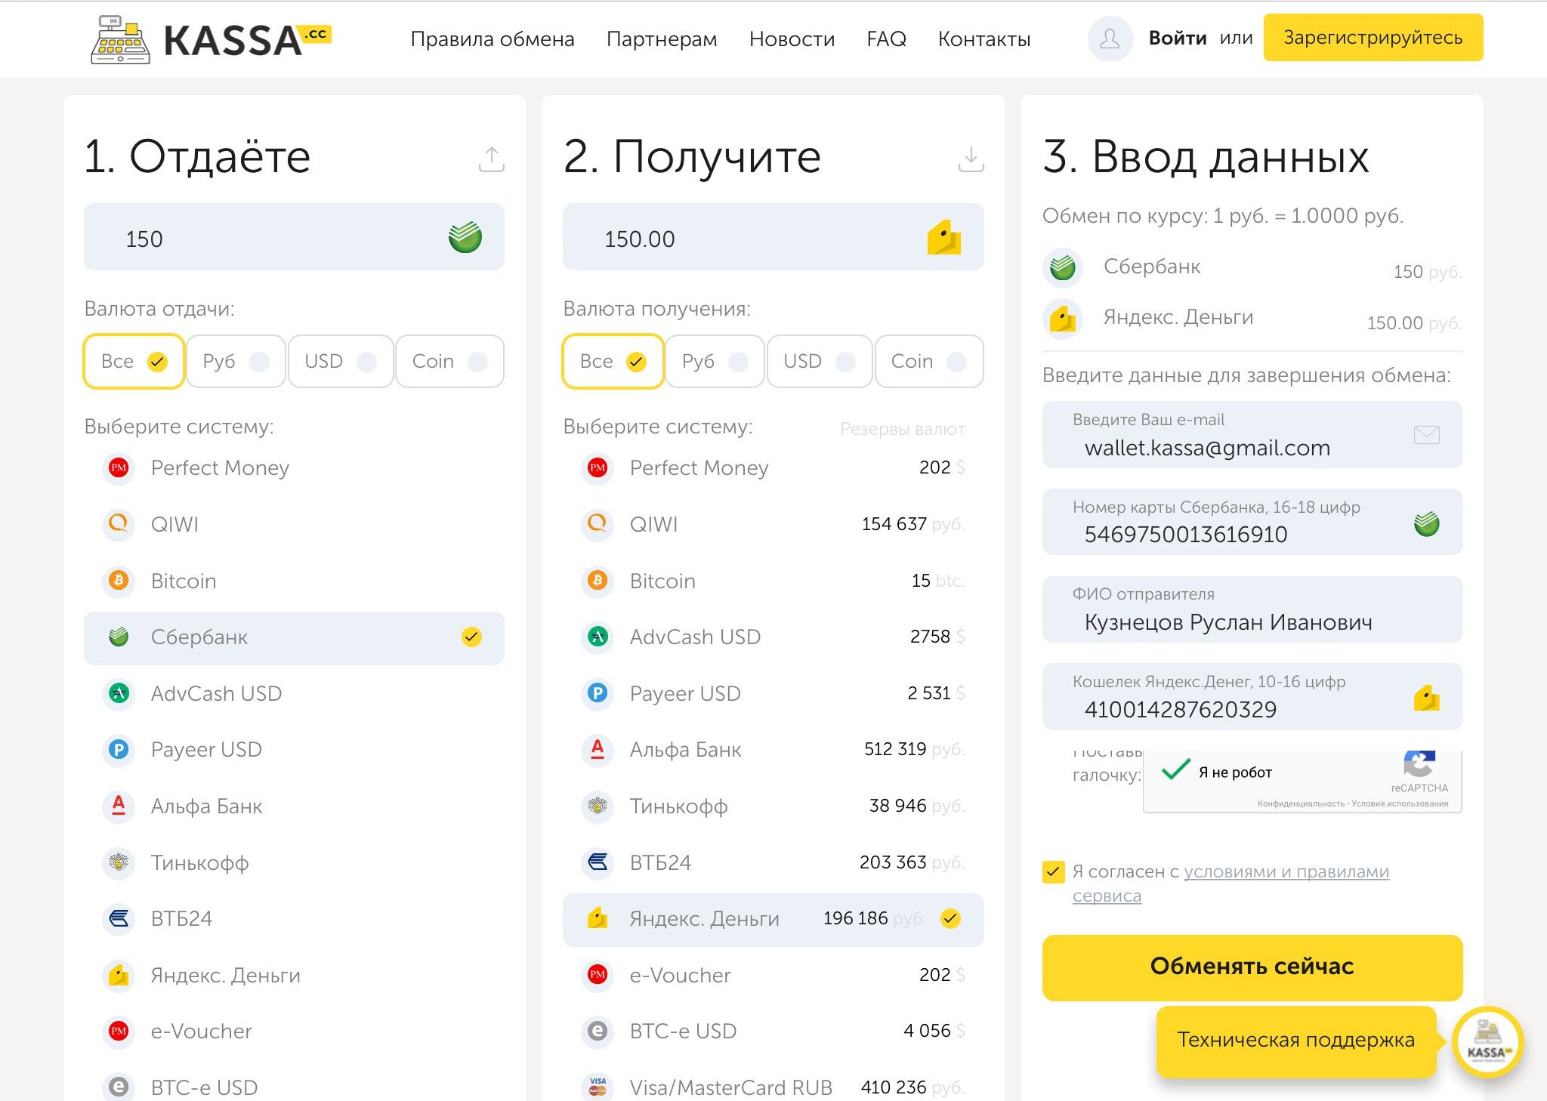
Task: Click the Резервы валют label
Action: (902, 429)
